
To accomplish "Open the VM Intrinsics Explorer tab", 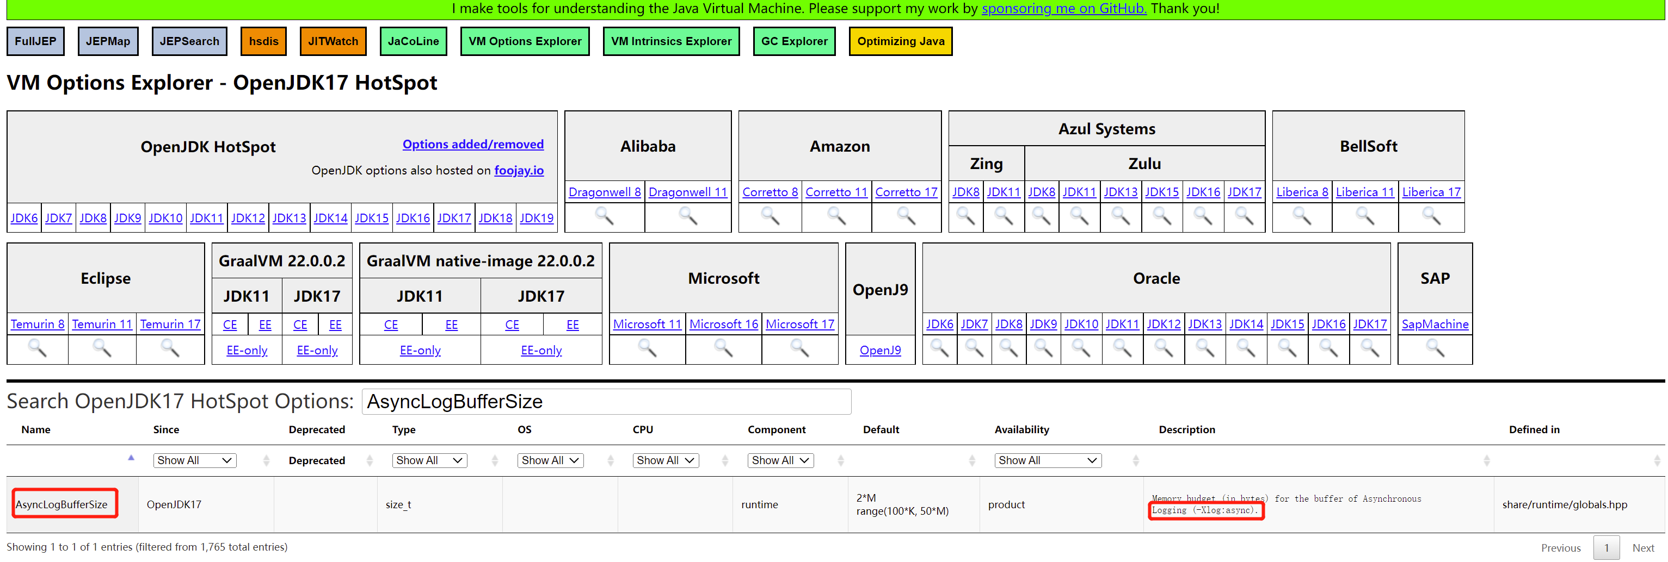I will 671,41.
